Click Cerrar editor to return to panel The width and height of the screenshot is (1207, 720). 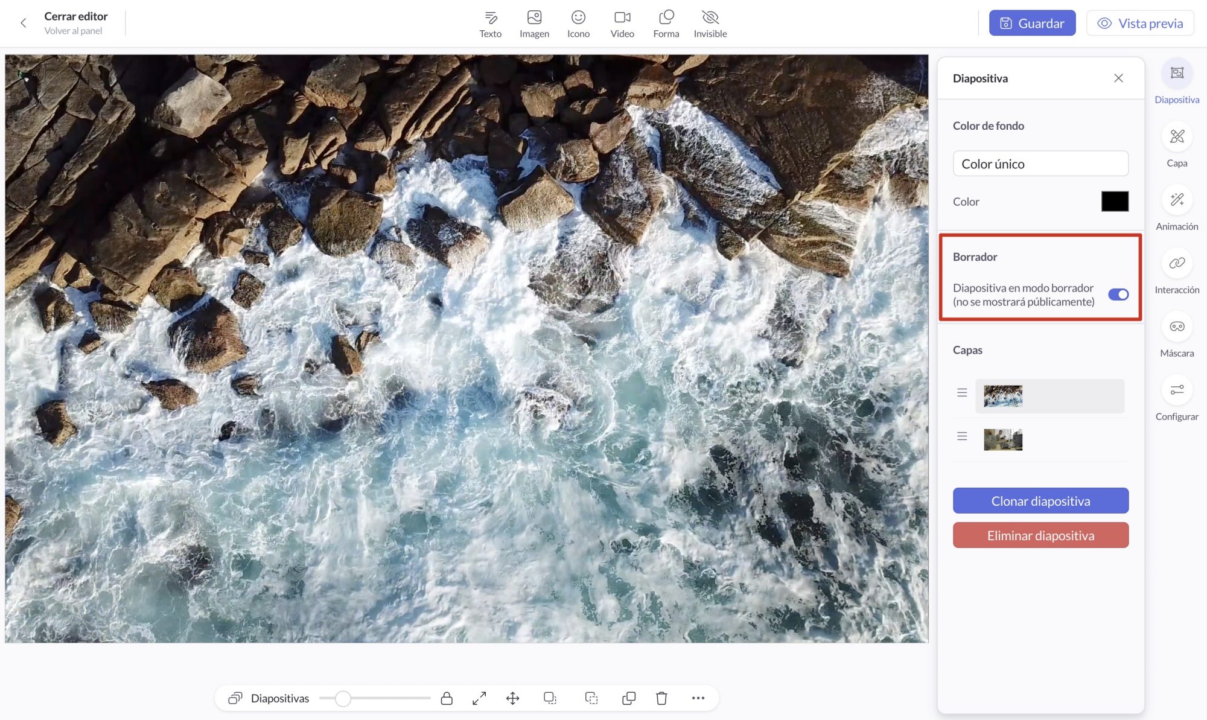coord(75,16)
